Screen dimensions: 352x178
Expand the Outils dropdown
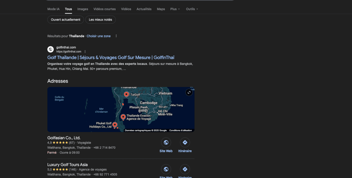[x=192, y=9]
